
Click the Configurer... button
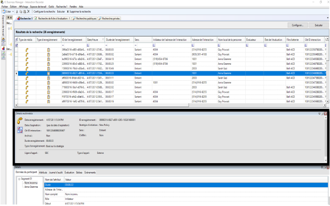[x=298, y=25]
